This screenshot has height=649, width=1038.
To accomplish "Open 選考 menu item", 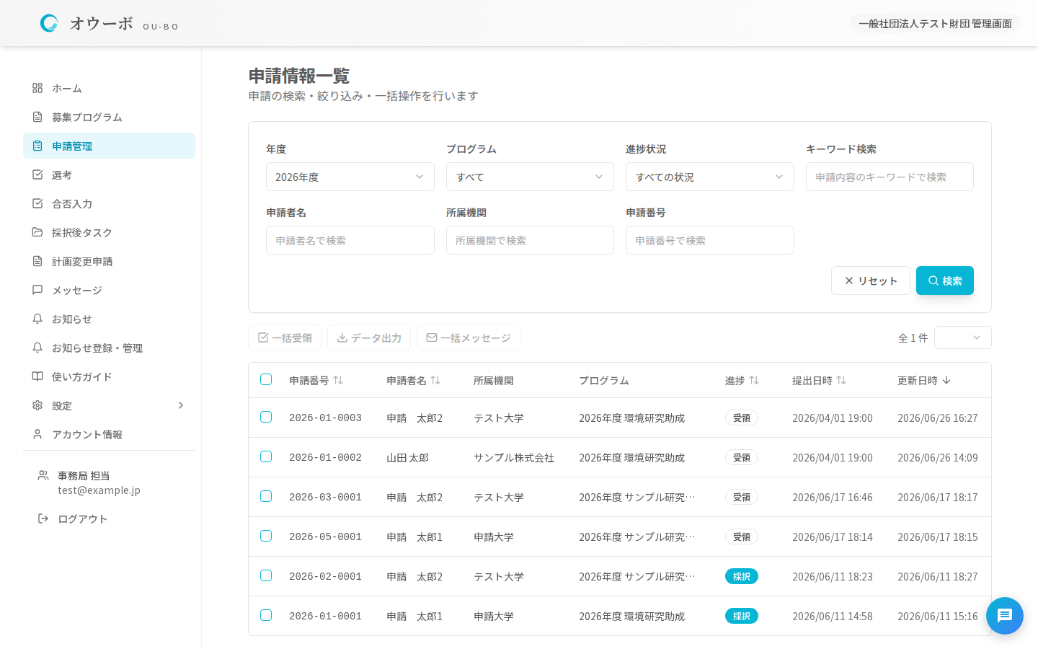I will tap(109, 175).
